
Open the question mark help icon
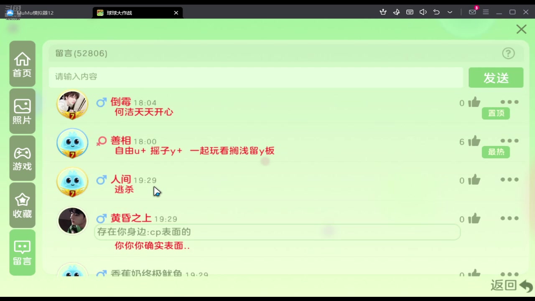tap(508, 53)
